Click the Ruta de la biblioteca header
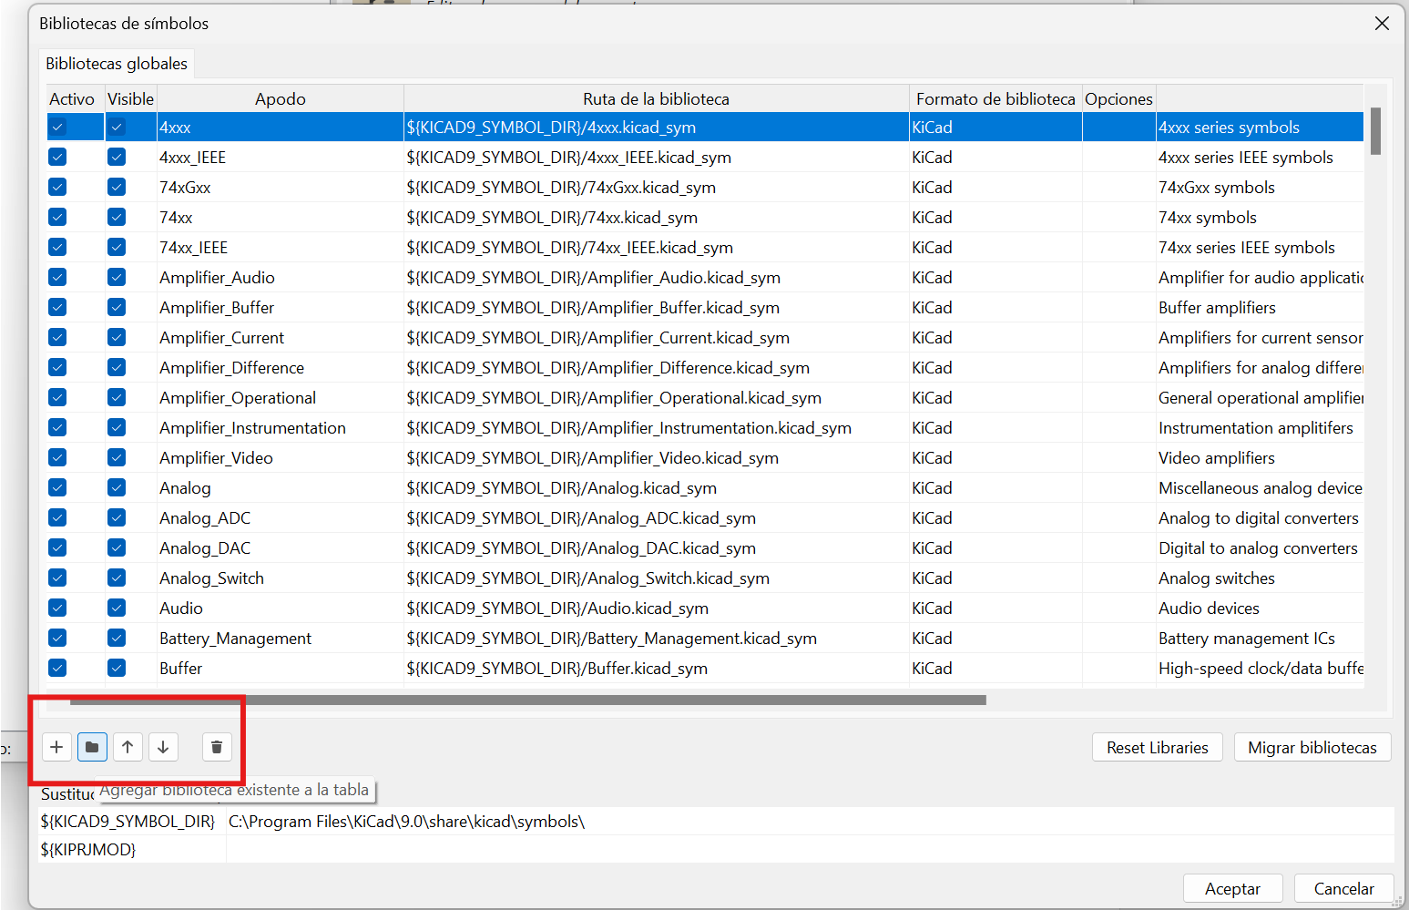Image resolution: width=1409 pixels, height=910 pixels. point(656,98)
